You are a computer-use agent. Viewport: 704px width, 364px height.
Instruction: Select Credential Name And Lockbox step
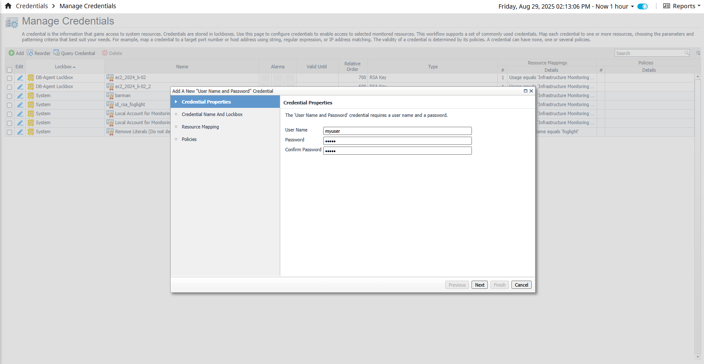click(212, 114)
